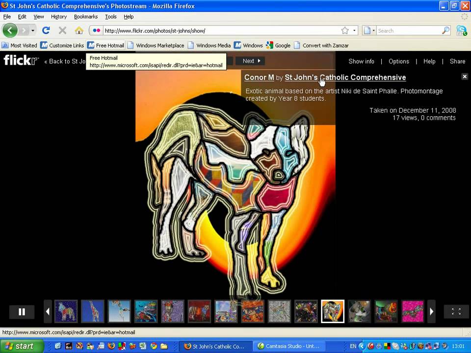Click the taskbar clock showing 13:01
The image size is (471, 353).
point(458,346)
